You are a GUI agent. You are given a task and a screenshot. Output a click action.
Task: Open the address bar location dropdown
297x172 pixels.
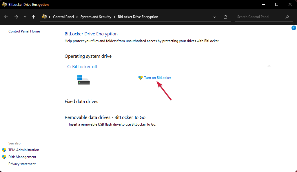(x=214, y=17)
